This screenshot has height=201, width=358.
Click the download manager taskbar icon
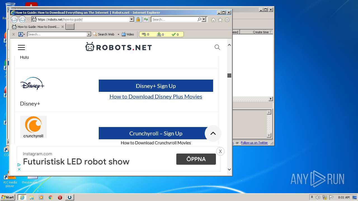point(69,197)
